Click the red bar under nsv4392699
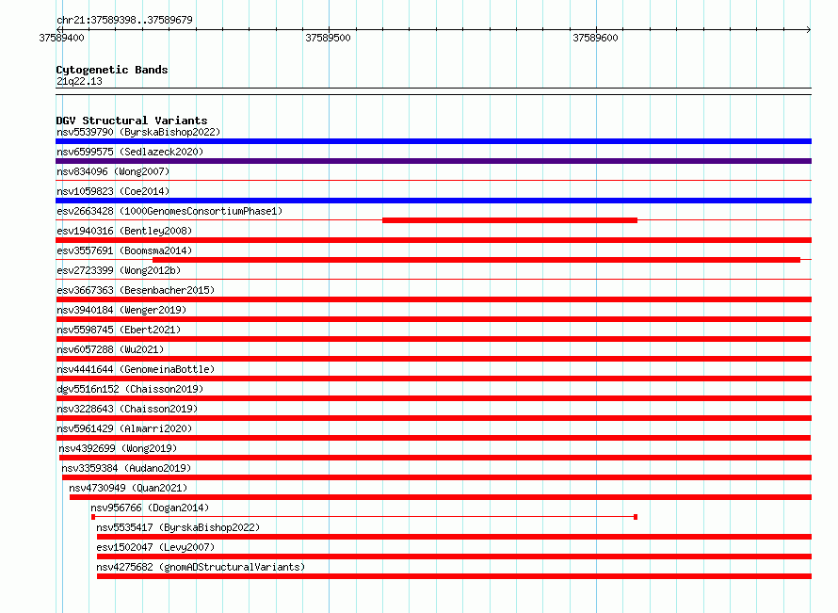Image resolution: width=838 pixels, height=613 pixels. click(x=436, y=458)
